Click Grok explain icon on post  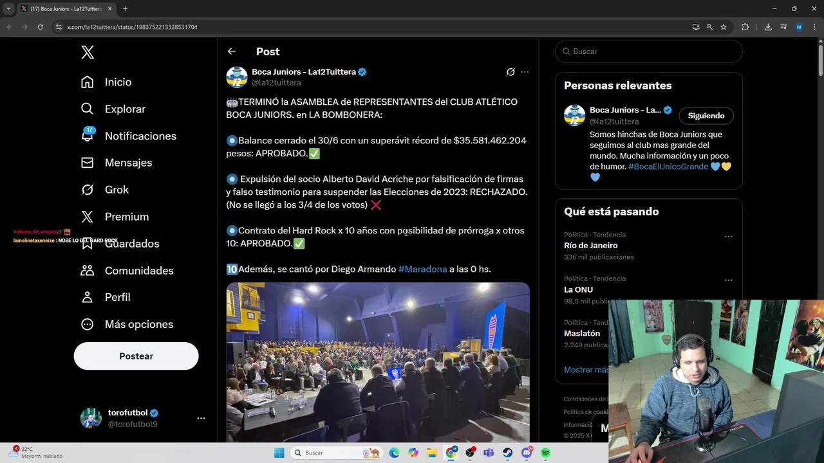tap(510, 72)
